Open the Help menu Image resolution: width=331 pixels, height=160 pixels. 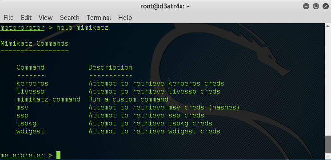[x=125, y=18]
